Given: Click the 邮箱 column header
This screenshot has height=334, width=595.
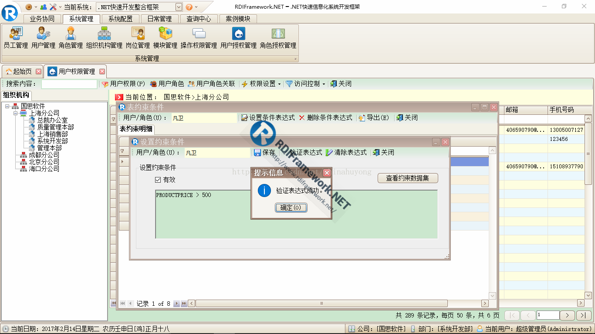Looking at the screenshot, I should [x=526, y=110].
